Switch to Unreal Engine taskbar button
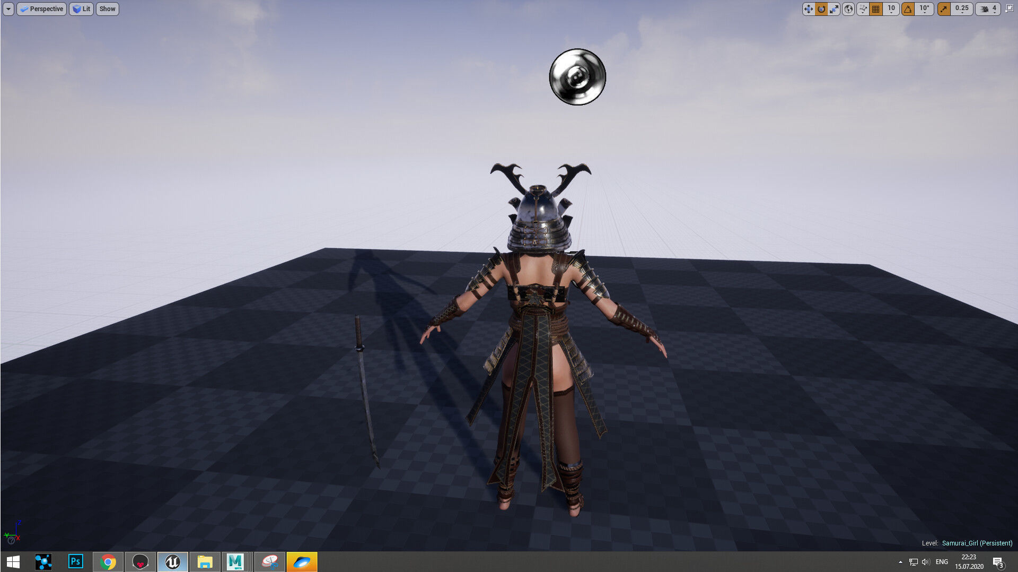The height and width of the screenshot is (572, 1018). pyautogui.click(x=173, y=562)
